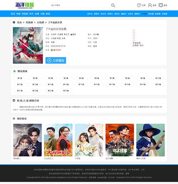Open the 电视剧 navigation menu item

coord(25,14)
